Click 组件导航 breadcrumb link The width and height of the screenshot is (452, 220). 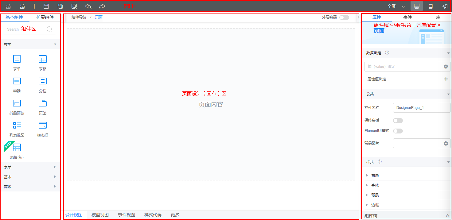pyautogui.click(x=79, y=17)
